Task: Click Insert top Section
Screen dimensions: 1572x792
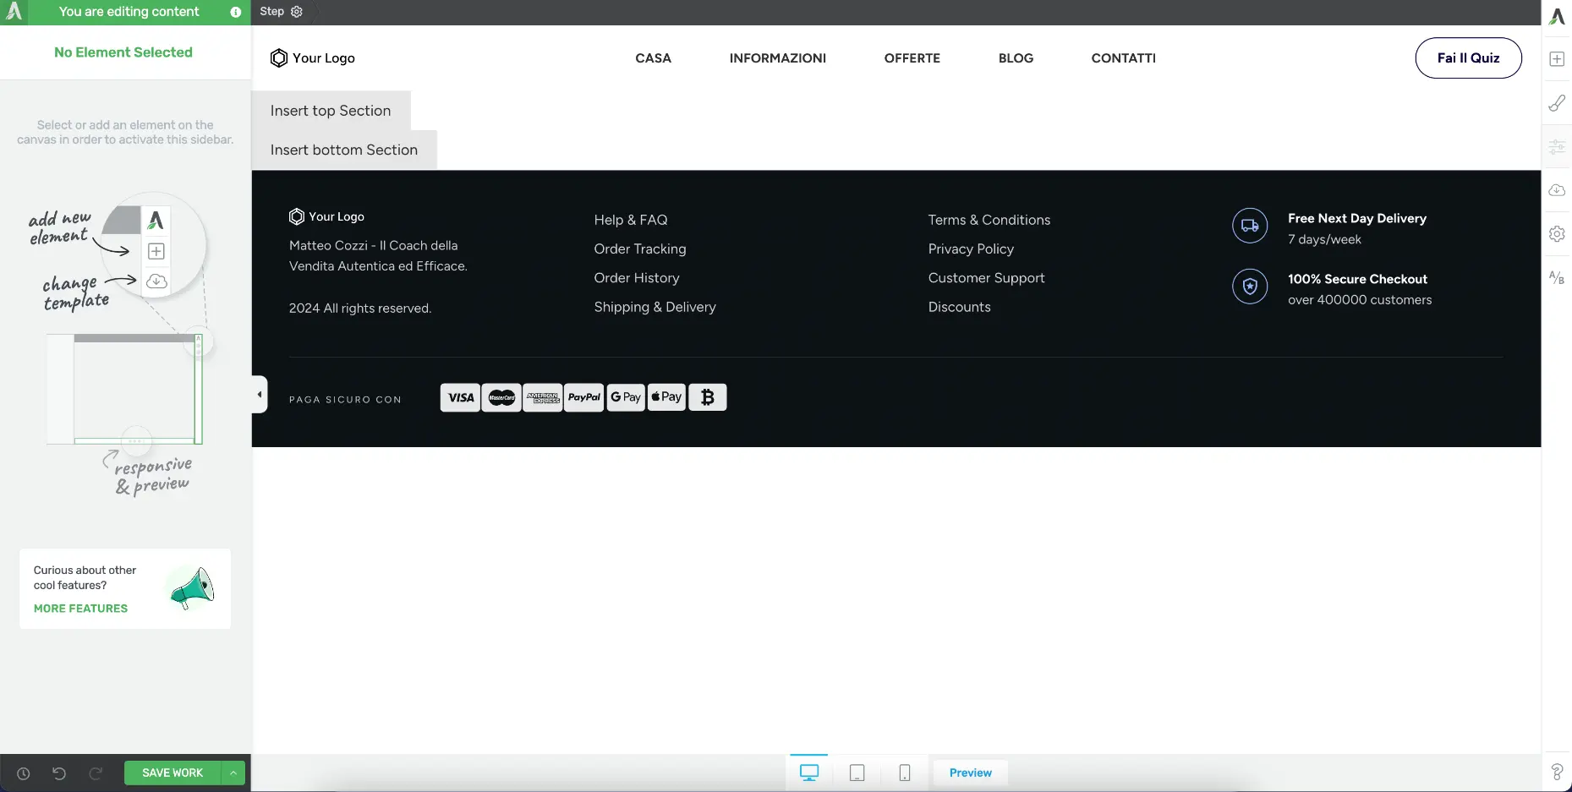Action: 331,111
